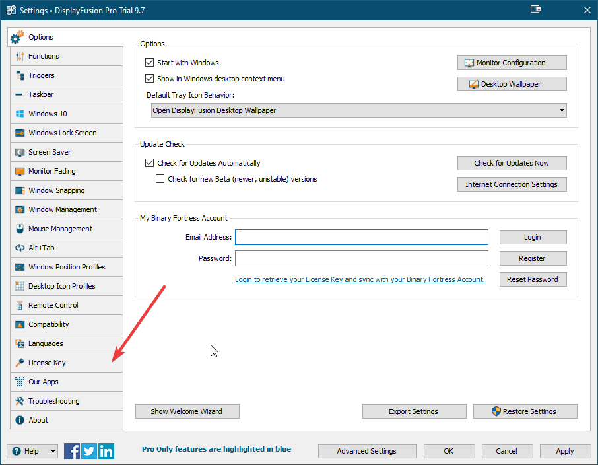598x465 pixels.
Task: Disable Check for Updates Automatically
Action: (149, 163)
